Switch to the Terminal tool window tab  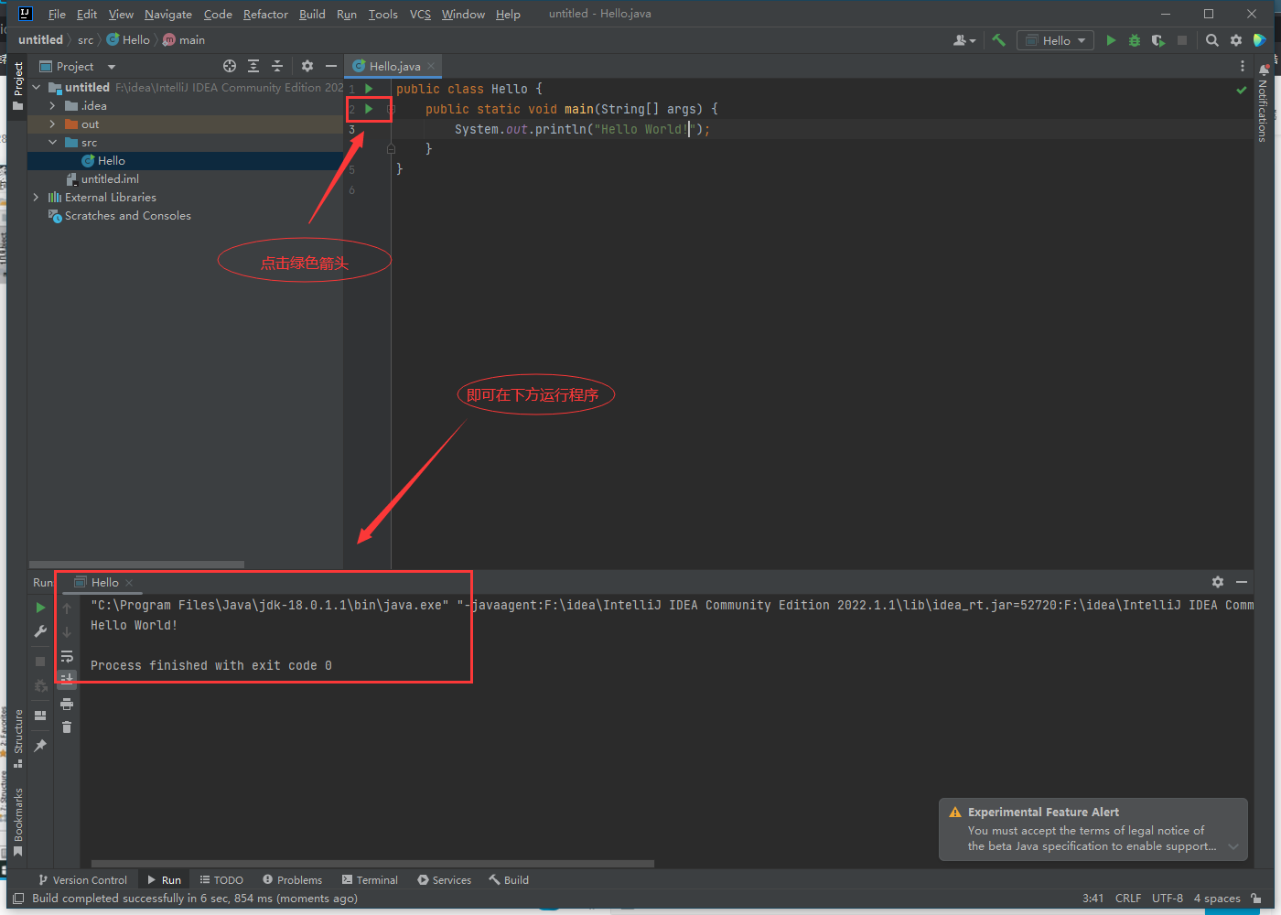click(x=370, y=880)
